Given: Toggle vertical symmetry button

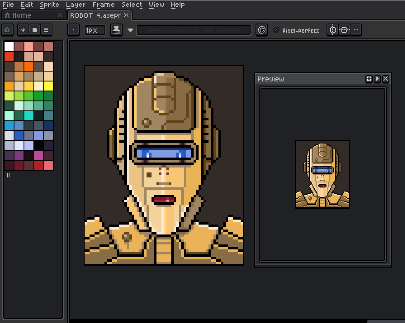Looking at the screenshot, I should tap(344, 30).
